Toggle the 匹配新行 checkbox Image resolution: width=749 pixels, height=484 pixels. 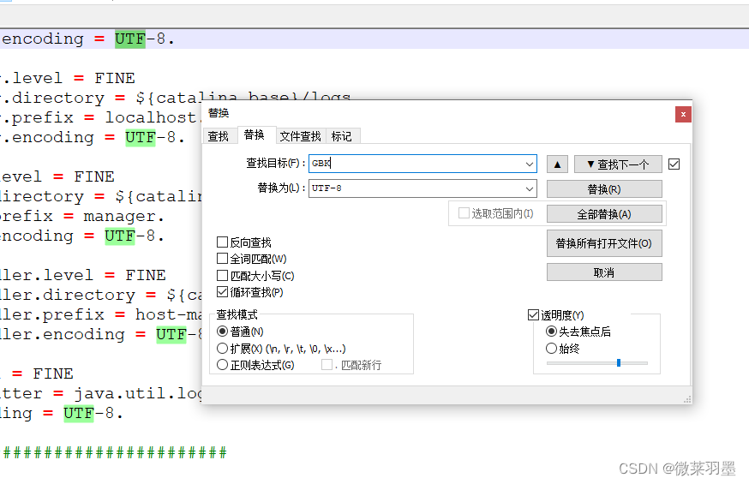click(x=327, y=365)
